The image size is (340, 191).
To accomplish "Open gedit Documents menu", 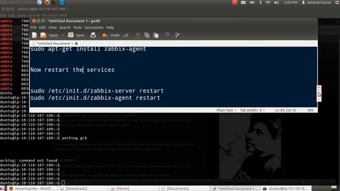I will point(94,28).
